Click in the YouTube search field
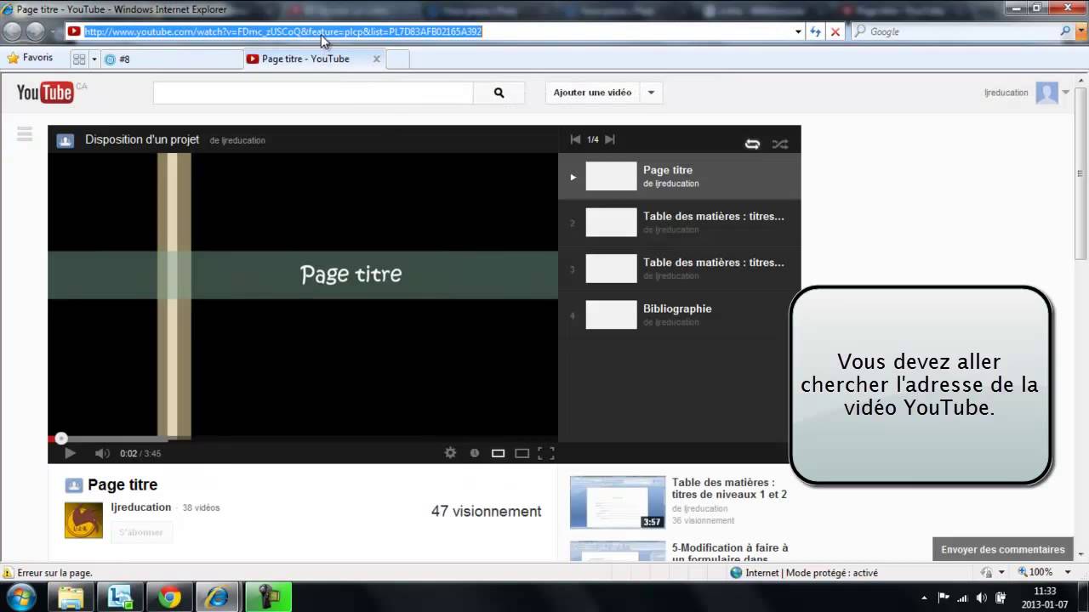1089x612 pixels. [x=313, y=93]
